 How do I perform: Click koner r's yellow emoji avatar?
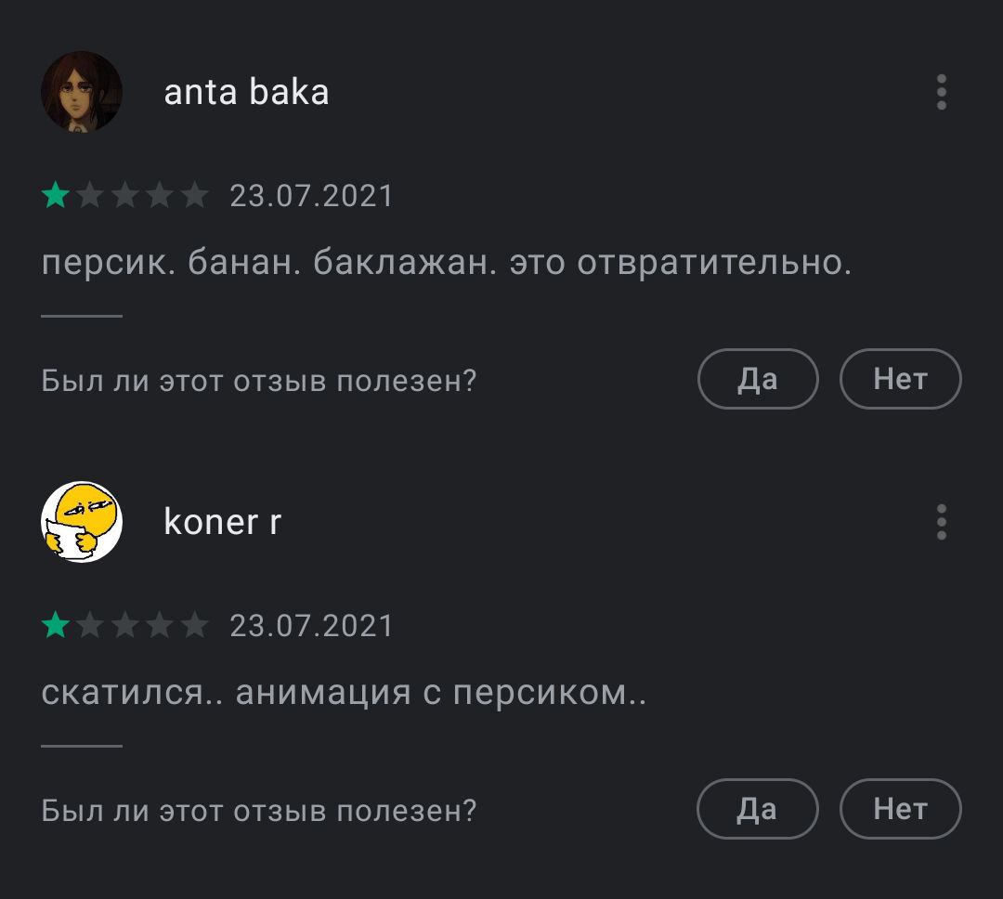82,522
